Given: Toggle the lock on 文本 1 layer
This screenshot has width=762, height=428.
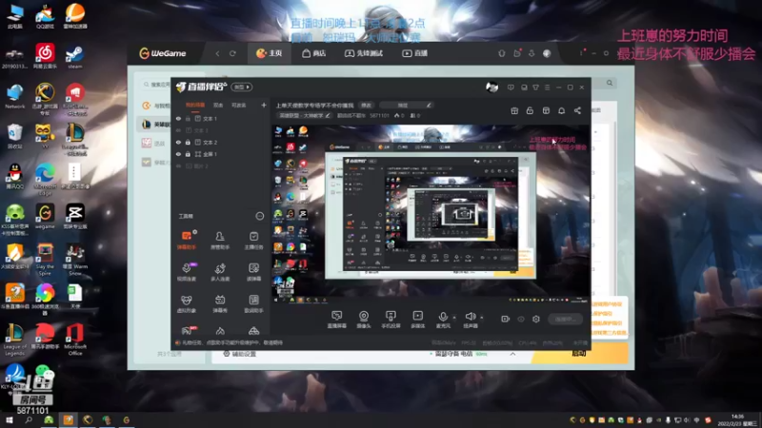Looking at the screenshot, I should [188, 118].
